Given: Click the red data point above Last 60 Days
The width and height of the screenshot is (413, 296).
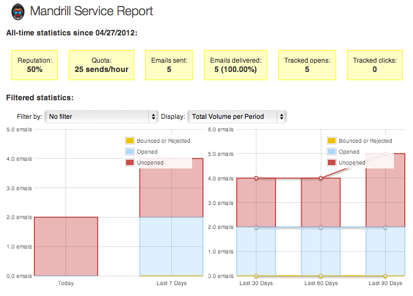Looking at the screenshot, I should 321,178.
